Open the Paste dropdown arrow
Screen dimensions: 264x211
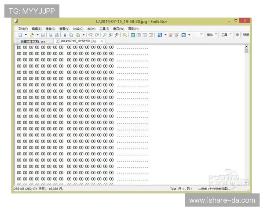pyautogui.click(x=84, y=35)
